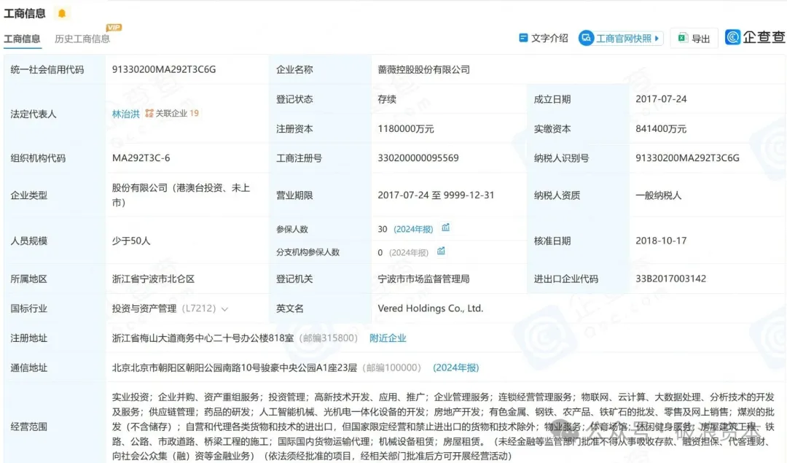Click the 导出 export button
This screenshot has height=463, width=787.
tap(694, 38)
